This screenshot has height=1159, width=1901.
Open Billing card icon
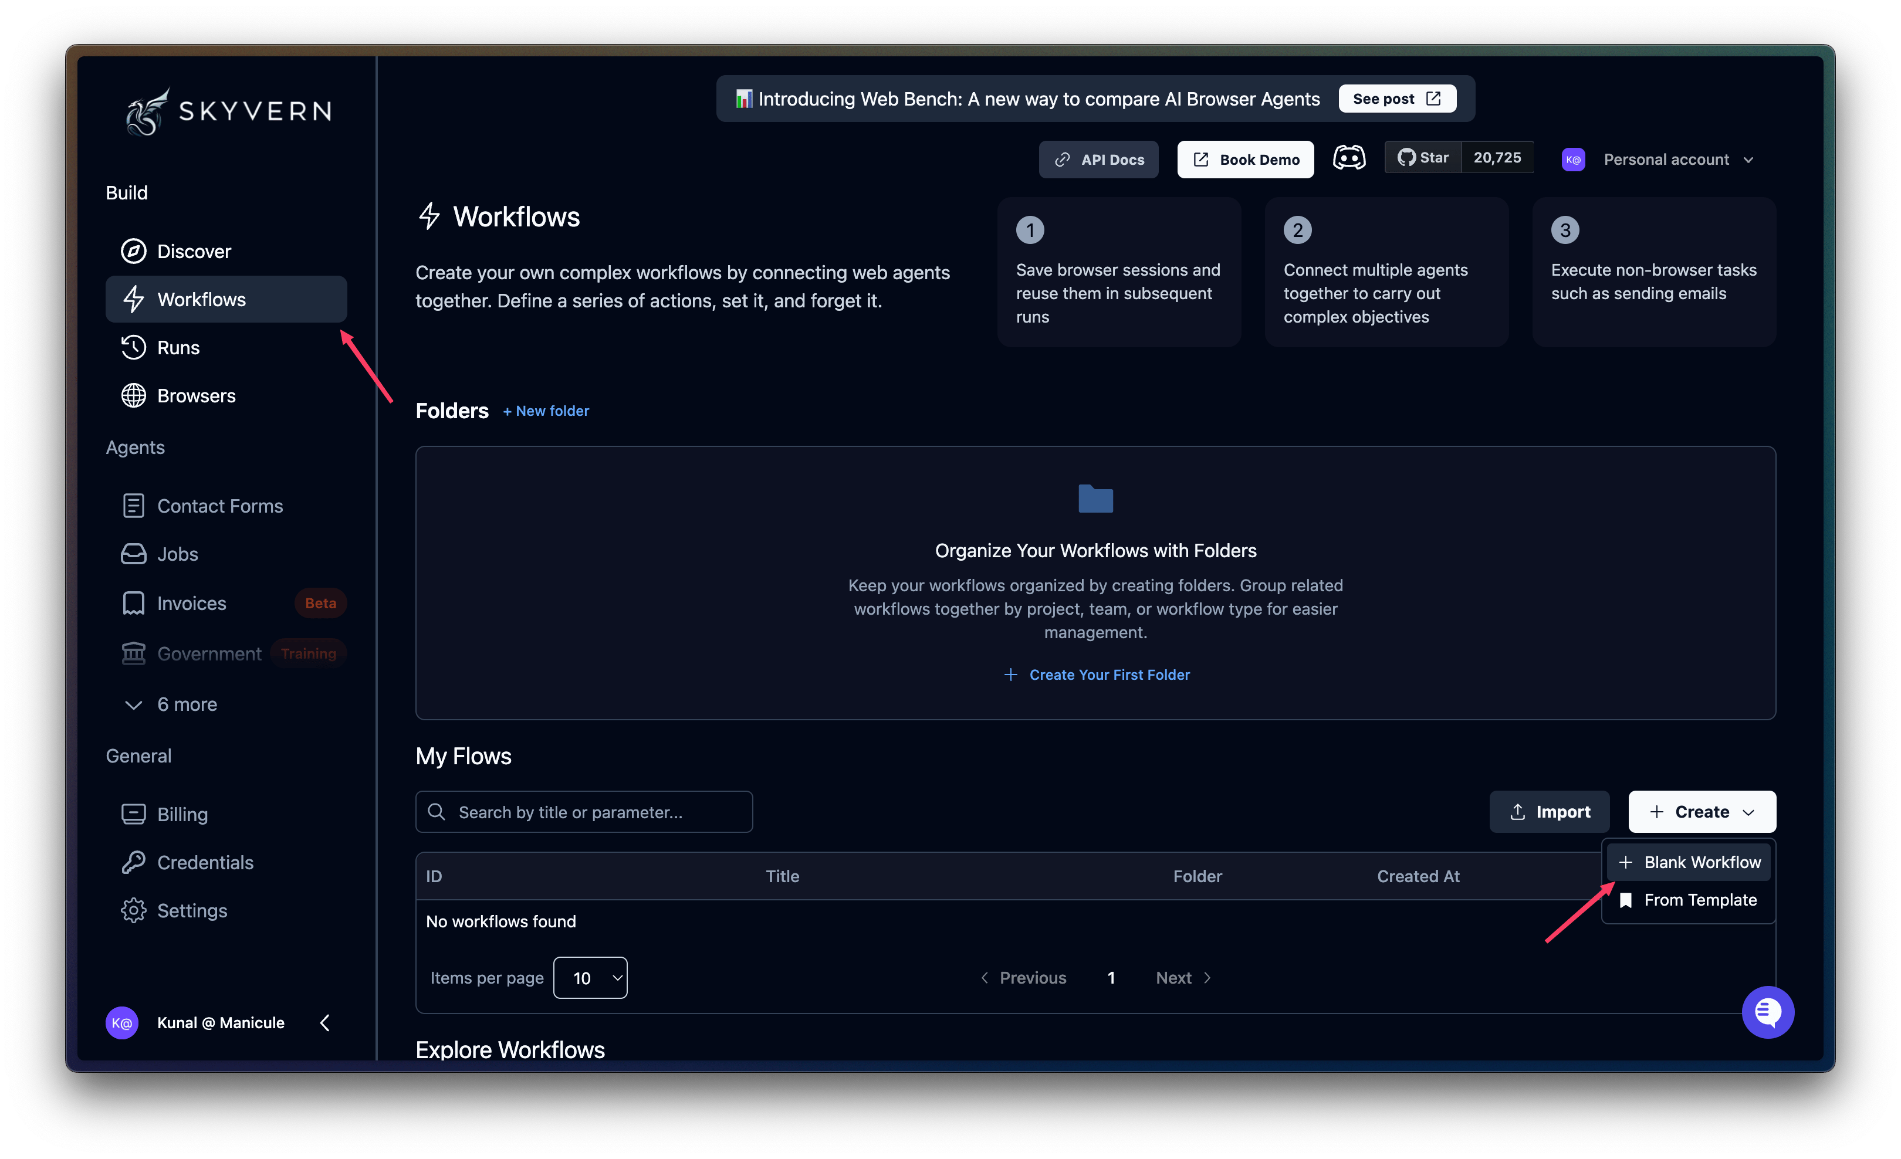(133, 814)
